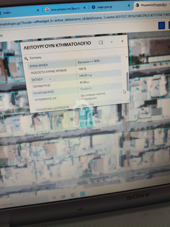This screenshot has height=227, width=170.
Task: Click the '144,05 τ.μ.' area value
Action: click(86, 75)
